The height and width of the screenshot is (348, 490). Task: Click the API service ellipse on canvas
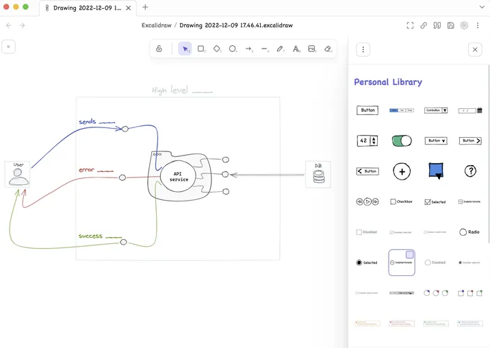(179, 176)
